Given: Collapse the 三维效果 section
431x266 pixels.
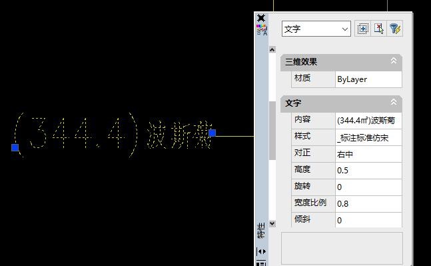Looking at the screenshot, I should tap(394, 61).
